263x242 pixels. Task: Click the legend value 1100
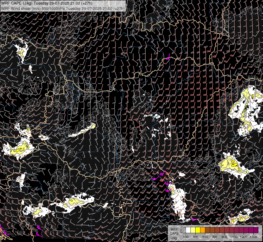click(234, 237)
